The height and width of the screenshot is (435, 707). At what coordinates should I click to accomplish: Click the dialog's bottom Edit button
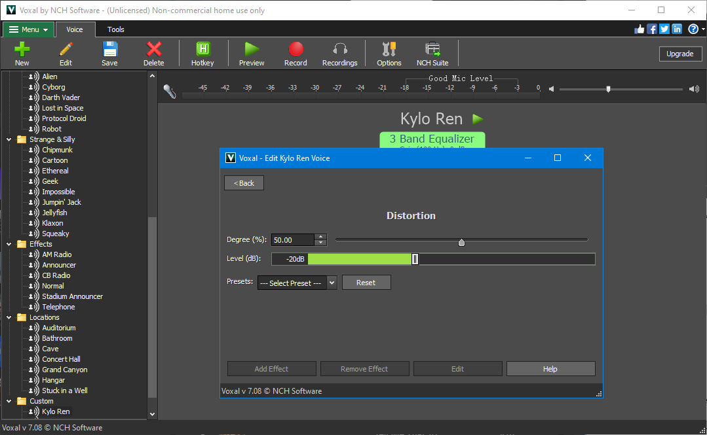(457, 369)
